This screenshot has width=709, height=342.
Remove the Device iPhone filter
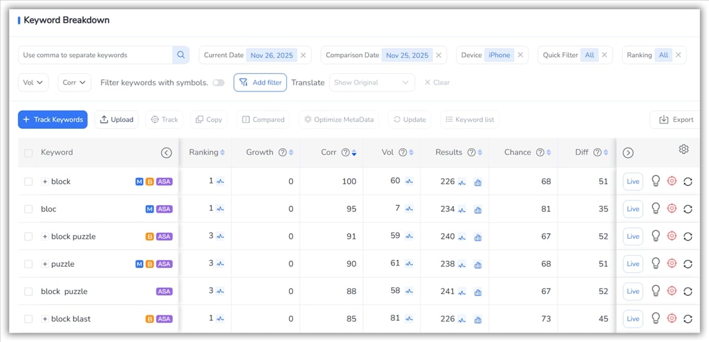521,55
